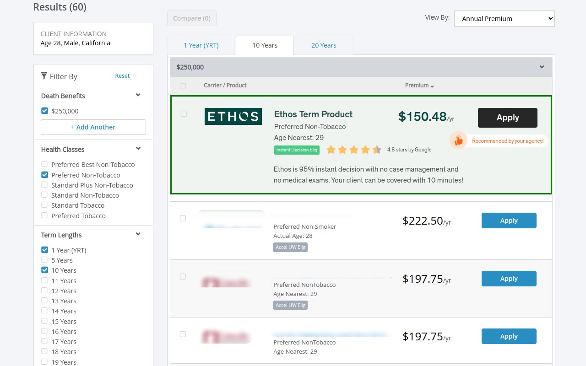The height and width of the screenshot is (366, 586).
Task: Collapse the Health Classes filter section
Action: point(138,149)
